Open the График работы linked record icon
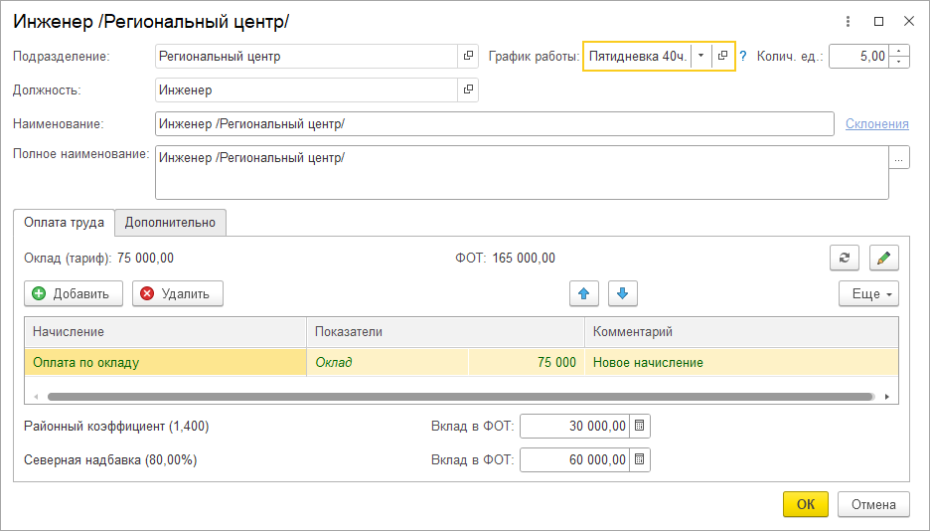 click(x=722, y=56)
